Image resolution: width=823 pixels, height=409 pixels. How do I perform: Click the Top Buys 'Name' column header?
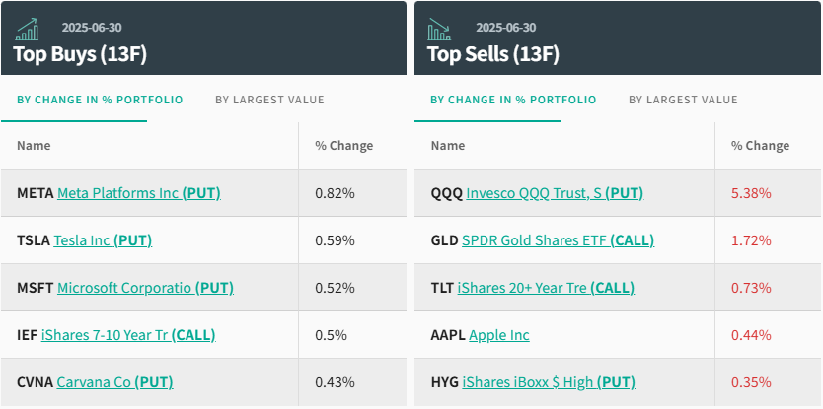pos(34,146)
